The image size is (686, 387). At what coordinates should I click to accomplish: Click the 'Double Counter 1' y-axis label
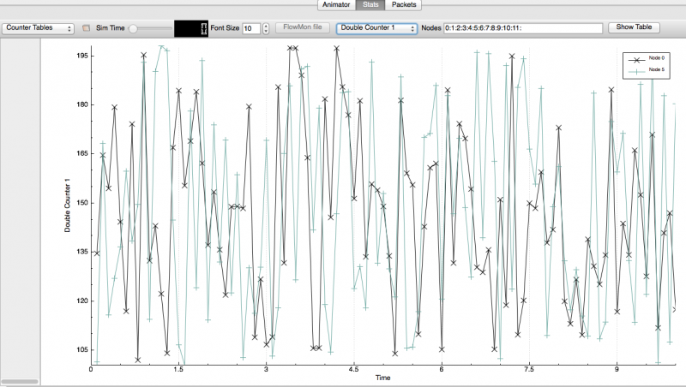click(68, 205)
